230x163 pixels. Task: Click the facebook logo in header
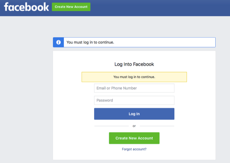click(26, 7)
